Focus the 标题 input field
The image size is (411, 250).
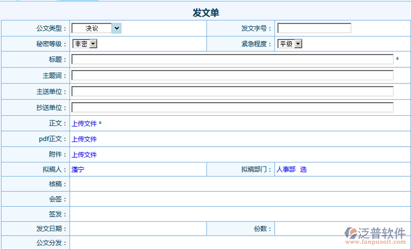[232, 60]
